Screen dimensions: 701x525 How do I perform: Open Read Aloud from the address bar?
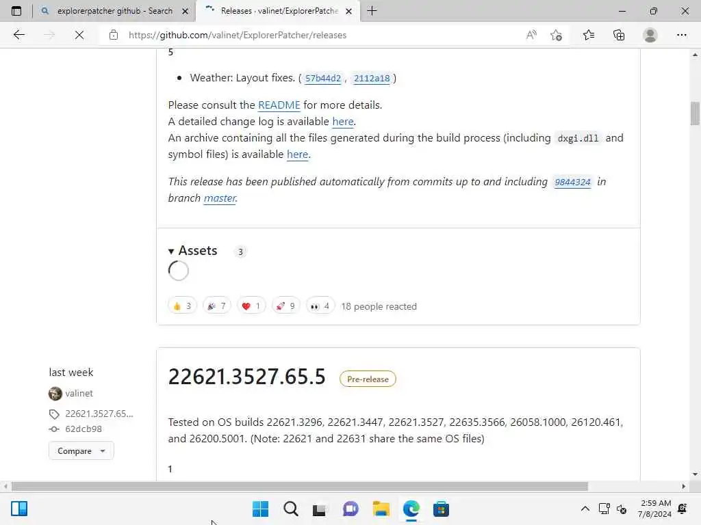531,35
